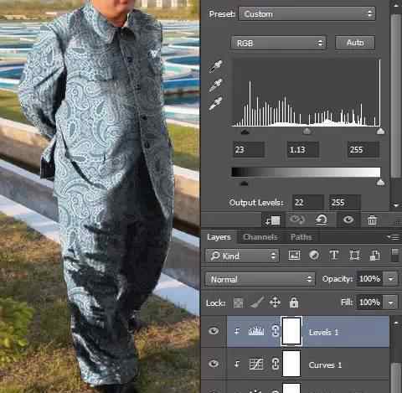Click the midtone gray input slider handle

(x=307, y=131)
